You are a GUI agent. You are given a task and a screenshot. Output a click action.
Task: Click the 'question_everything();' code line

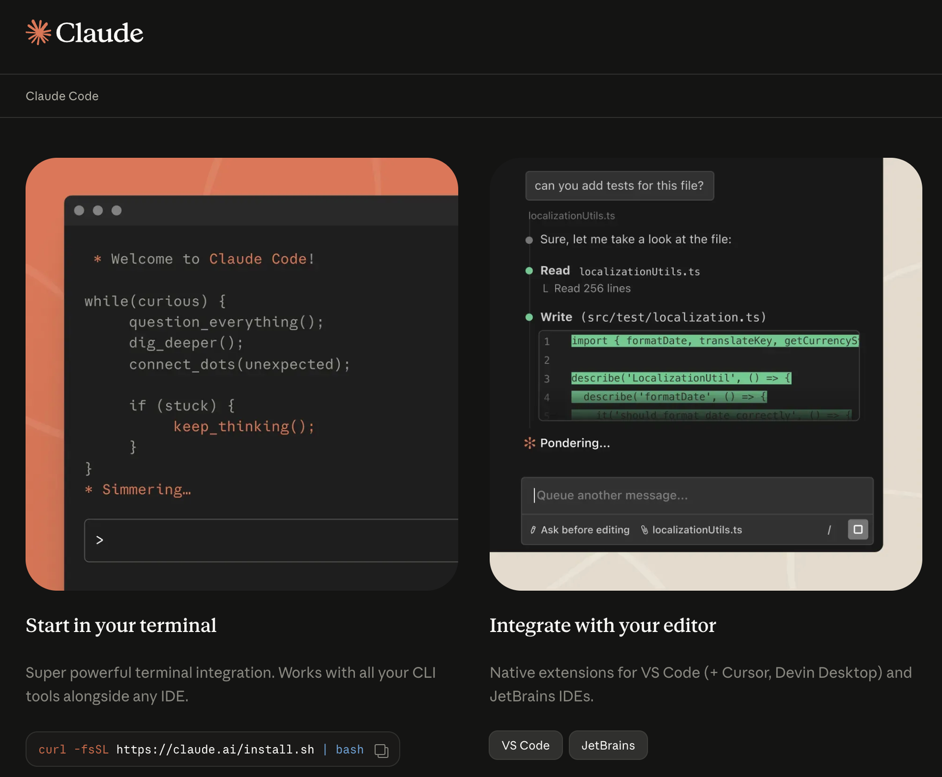226,322
